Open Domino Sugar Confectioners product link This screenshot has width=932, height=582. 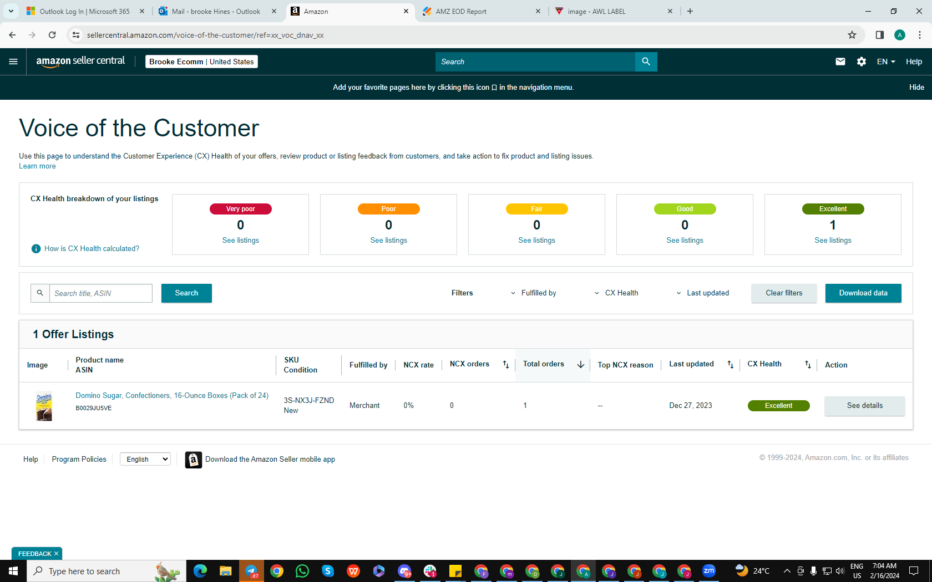click(x=172, y=396)
